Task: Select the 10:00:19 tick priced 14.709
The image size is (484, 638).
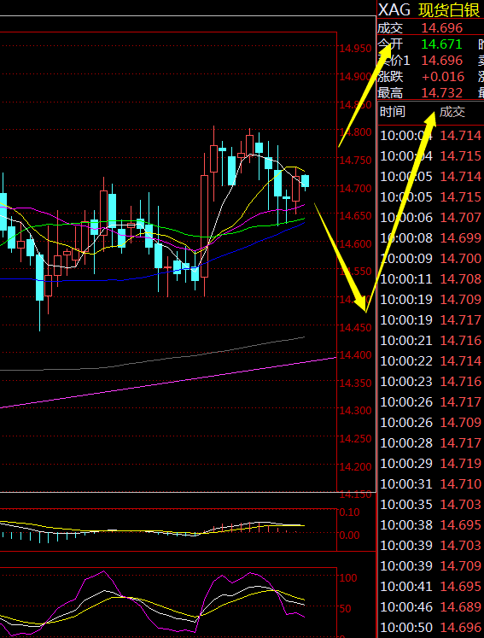Action: tap(431, 300)
